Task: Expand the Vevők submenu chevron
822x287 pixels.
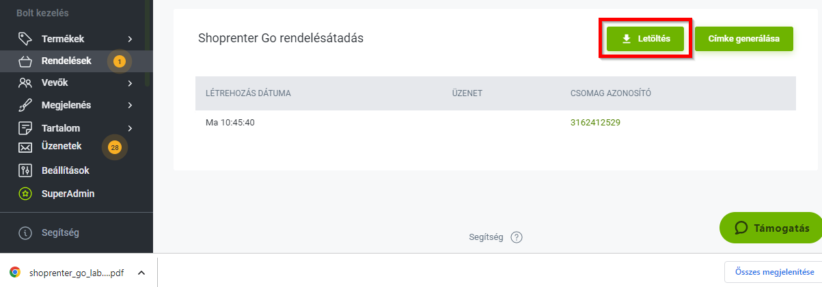Action: click(x=130, y=83)
